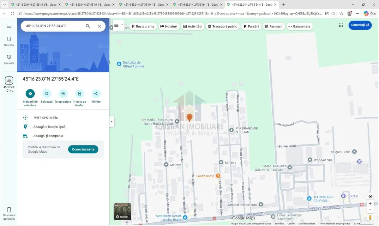Open browser Settings and more menu
This screenshot has height=226, width=379.
[x=358, y=14]
